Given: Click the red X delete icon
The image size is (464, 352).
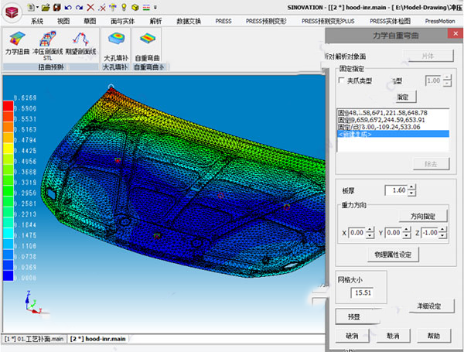Looking at the screenshot, I should 90,6.
